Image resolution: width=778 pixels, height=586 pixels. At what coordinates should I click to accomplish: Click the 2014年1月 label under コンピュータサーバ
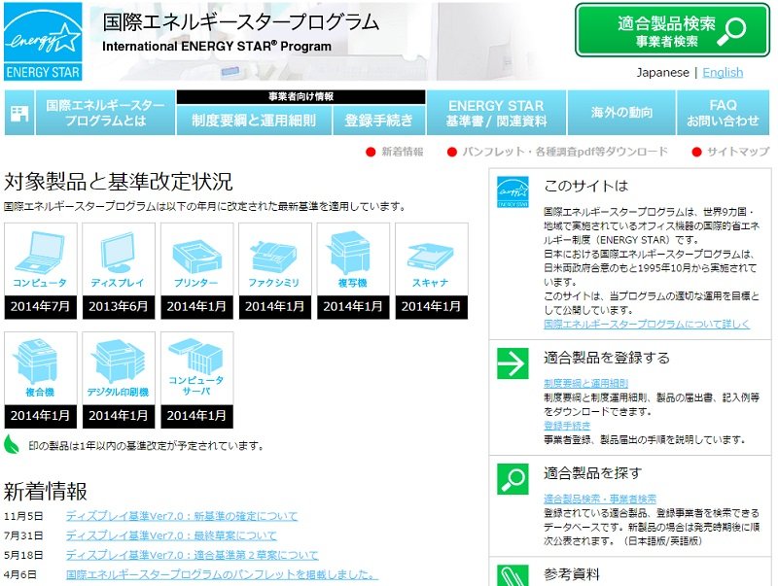coord(196,416)
